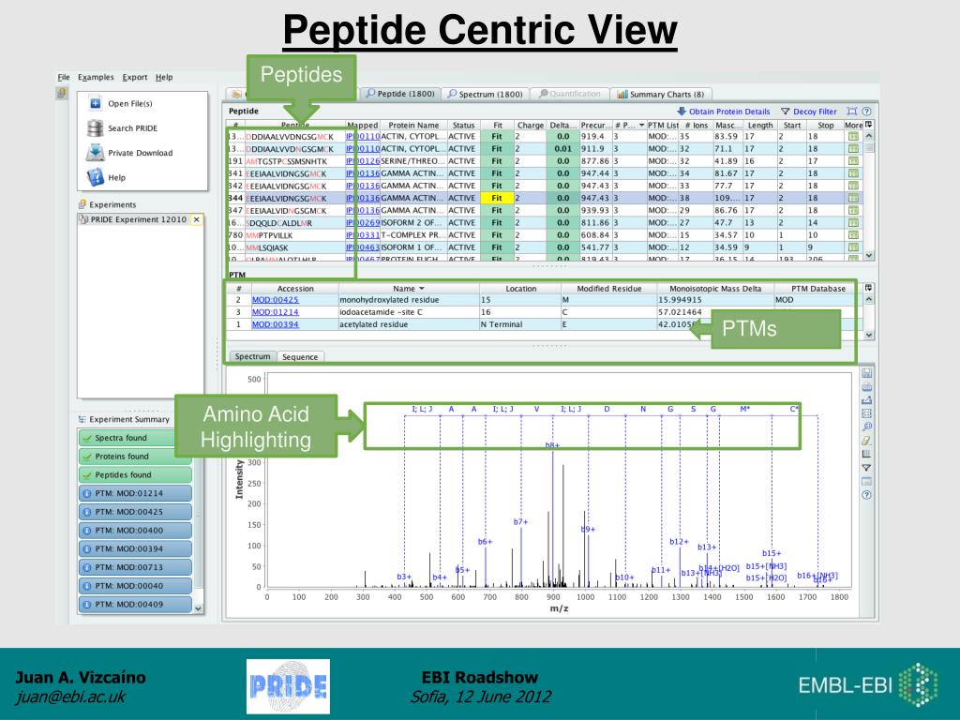The width and height of the screenshot is (960, 720).
Task: Click PTM: MOD:00425 summary button
Action: pos(135,512)
